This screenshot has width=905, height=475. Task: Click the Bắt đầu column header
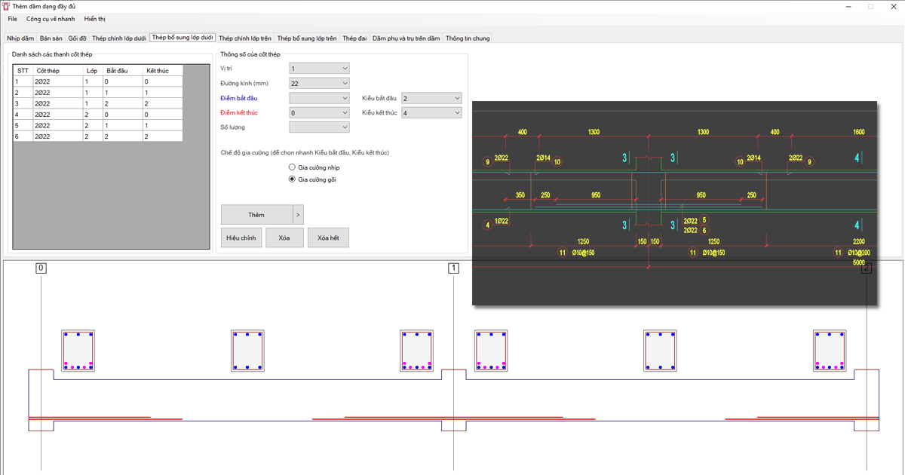[124, 71]
